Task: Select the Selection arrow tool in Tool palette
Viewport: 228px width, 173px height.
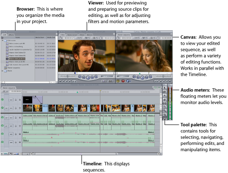Action: click(x=165, y=88)
